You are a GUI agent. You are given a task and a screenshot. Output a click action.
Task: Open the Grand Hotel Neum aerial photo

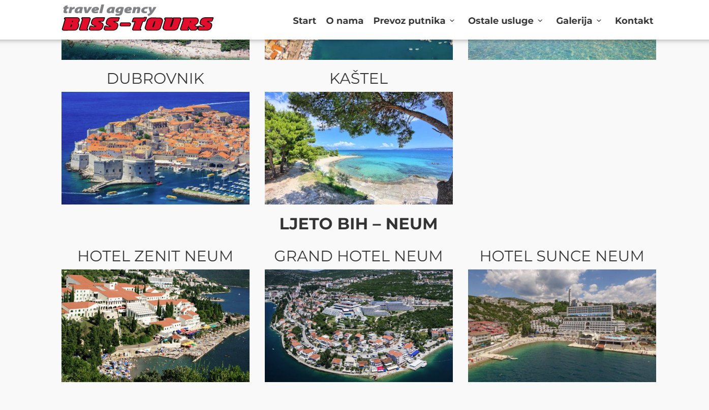(x=359, y=326)
